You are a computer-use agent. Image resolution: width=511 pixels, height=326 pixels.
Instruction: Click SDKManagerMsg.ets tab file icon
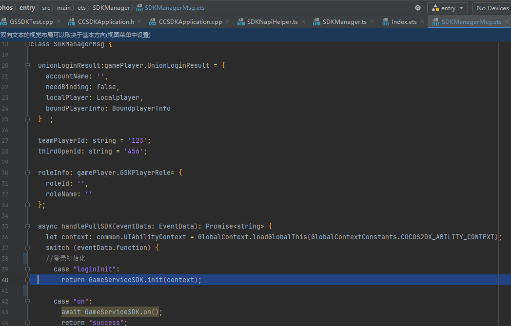pos(435,22)
